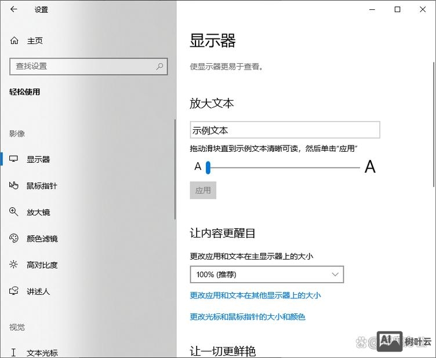This screenshot has height=358, width=436.
Task: Open the 讲述人 settings page
Action: [x=89, y=291]
